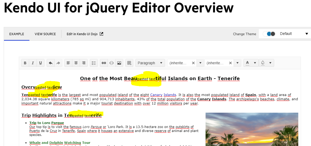This screenshot has height=146, width=311.
Task: Undo the last edit with the left arrow
Action: [x=51, y=63]
